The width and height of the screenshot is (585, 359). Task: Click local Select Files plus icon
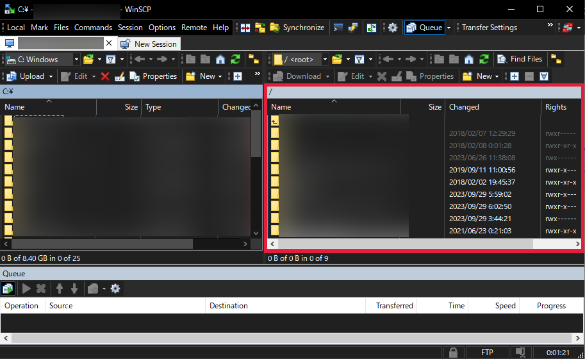[238, 76]
